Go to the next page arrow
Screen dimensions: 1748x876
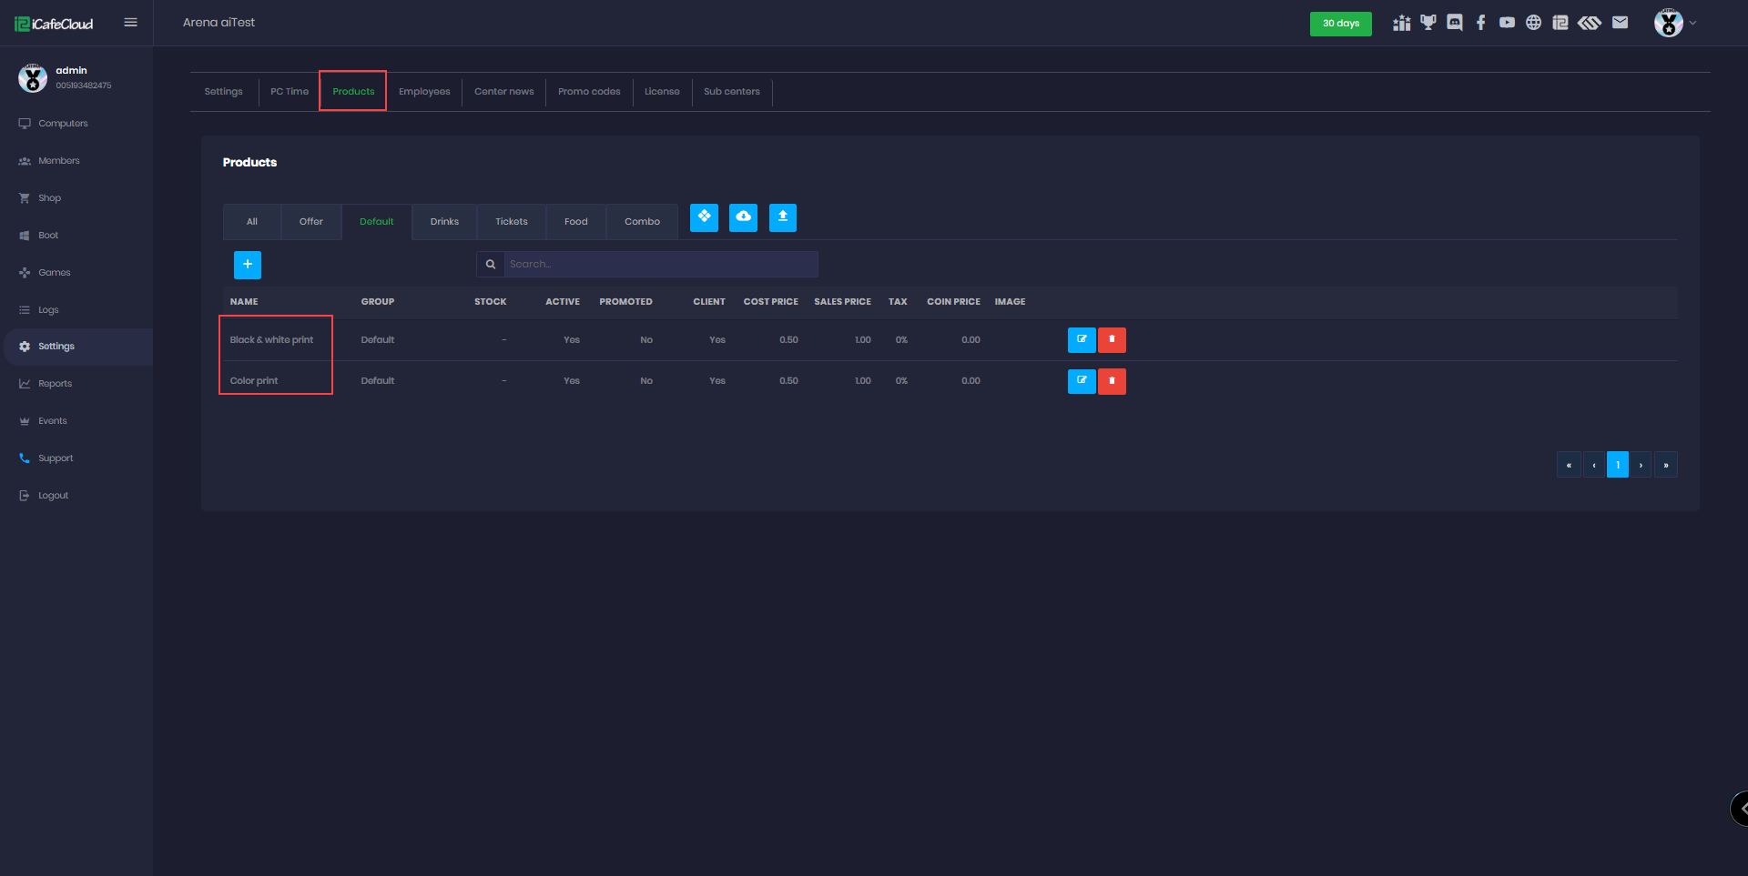pyautogui.click(x=1641, y=465)
